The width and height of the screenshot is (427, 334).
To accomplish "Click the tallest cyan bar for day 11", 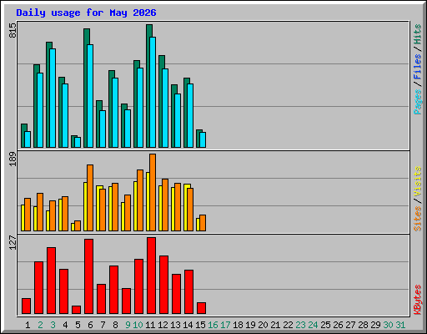I will [153, 92].
